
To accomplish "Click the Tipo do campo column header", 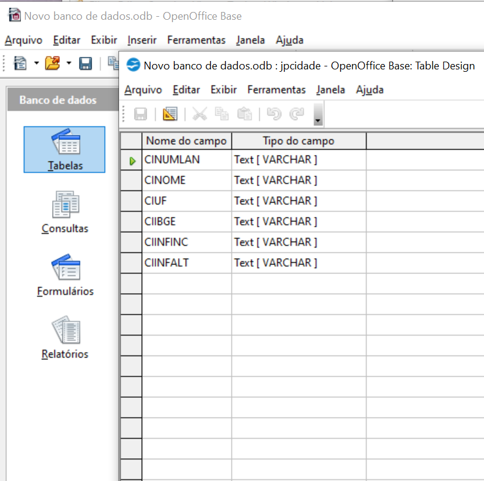I will pos(298,141).
